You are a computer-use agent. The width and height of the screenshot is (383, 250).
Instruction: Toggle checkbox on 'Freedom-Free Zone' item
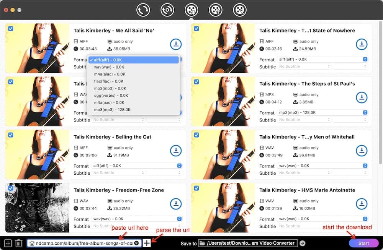(11, 188)
